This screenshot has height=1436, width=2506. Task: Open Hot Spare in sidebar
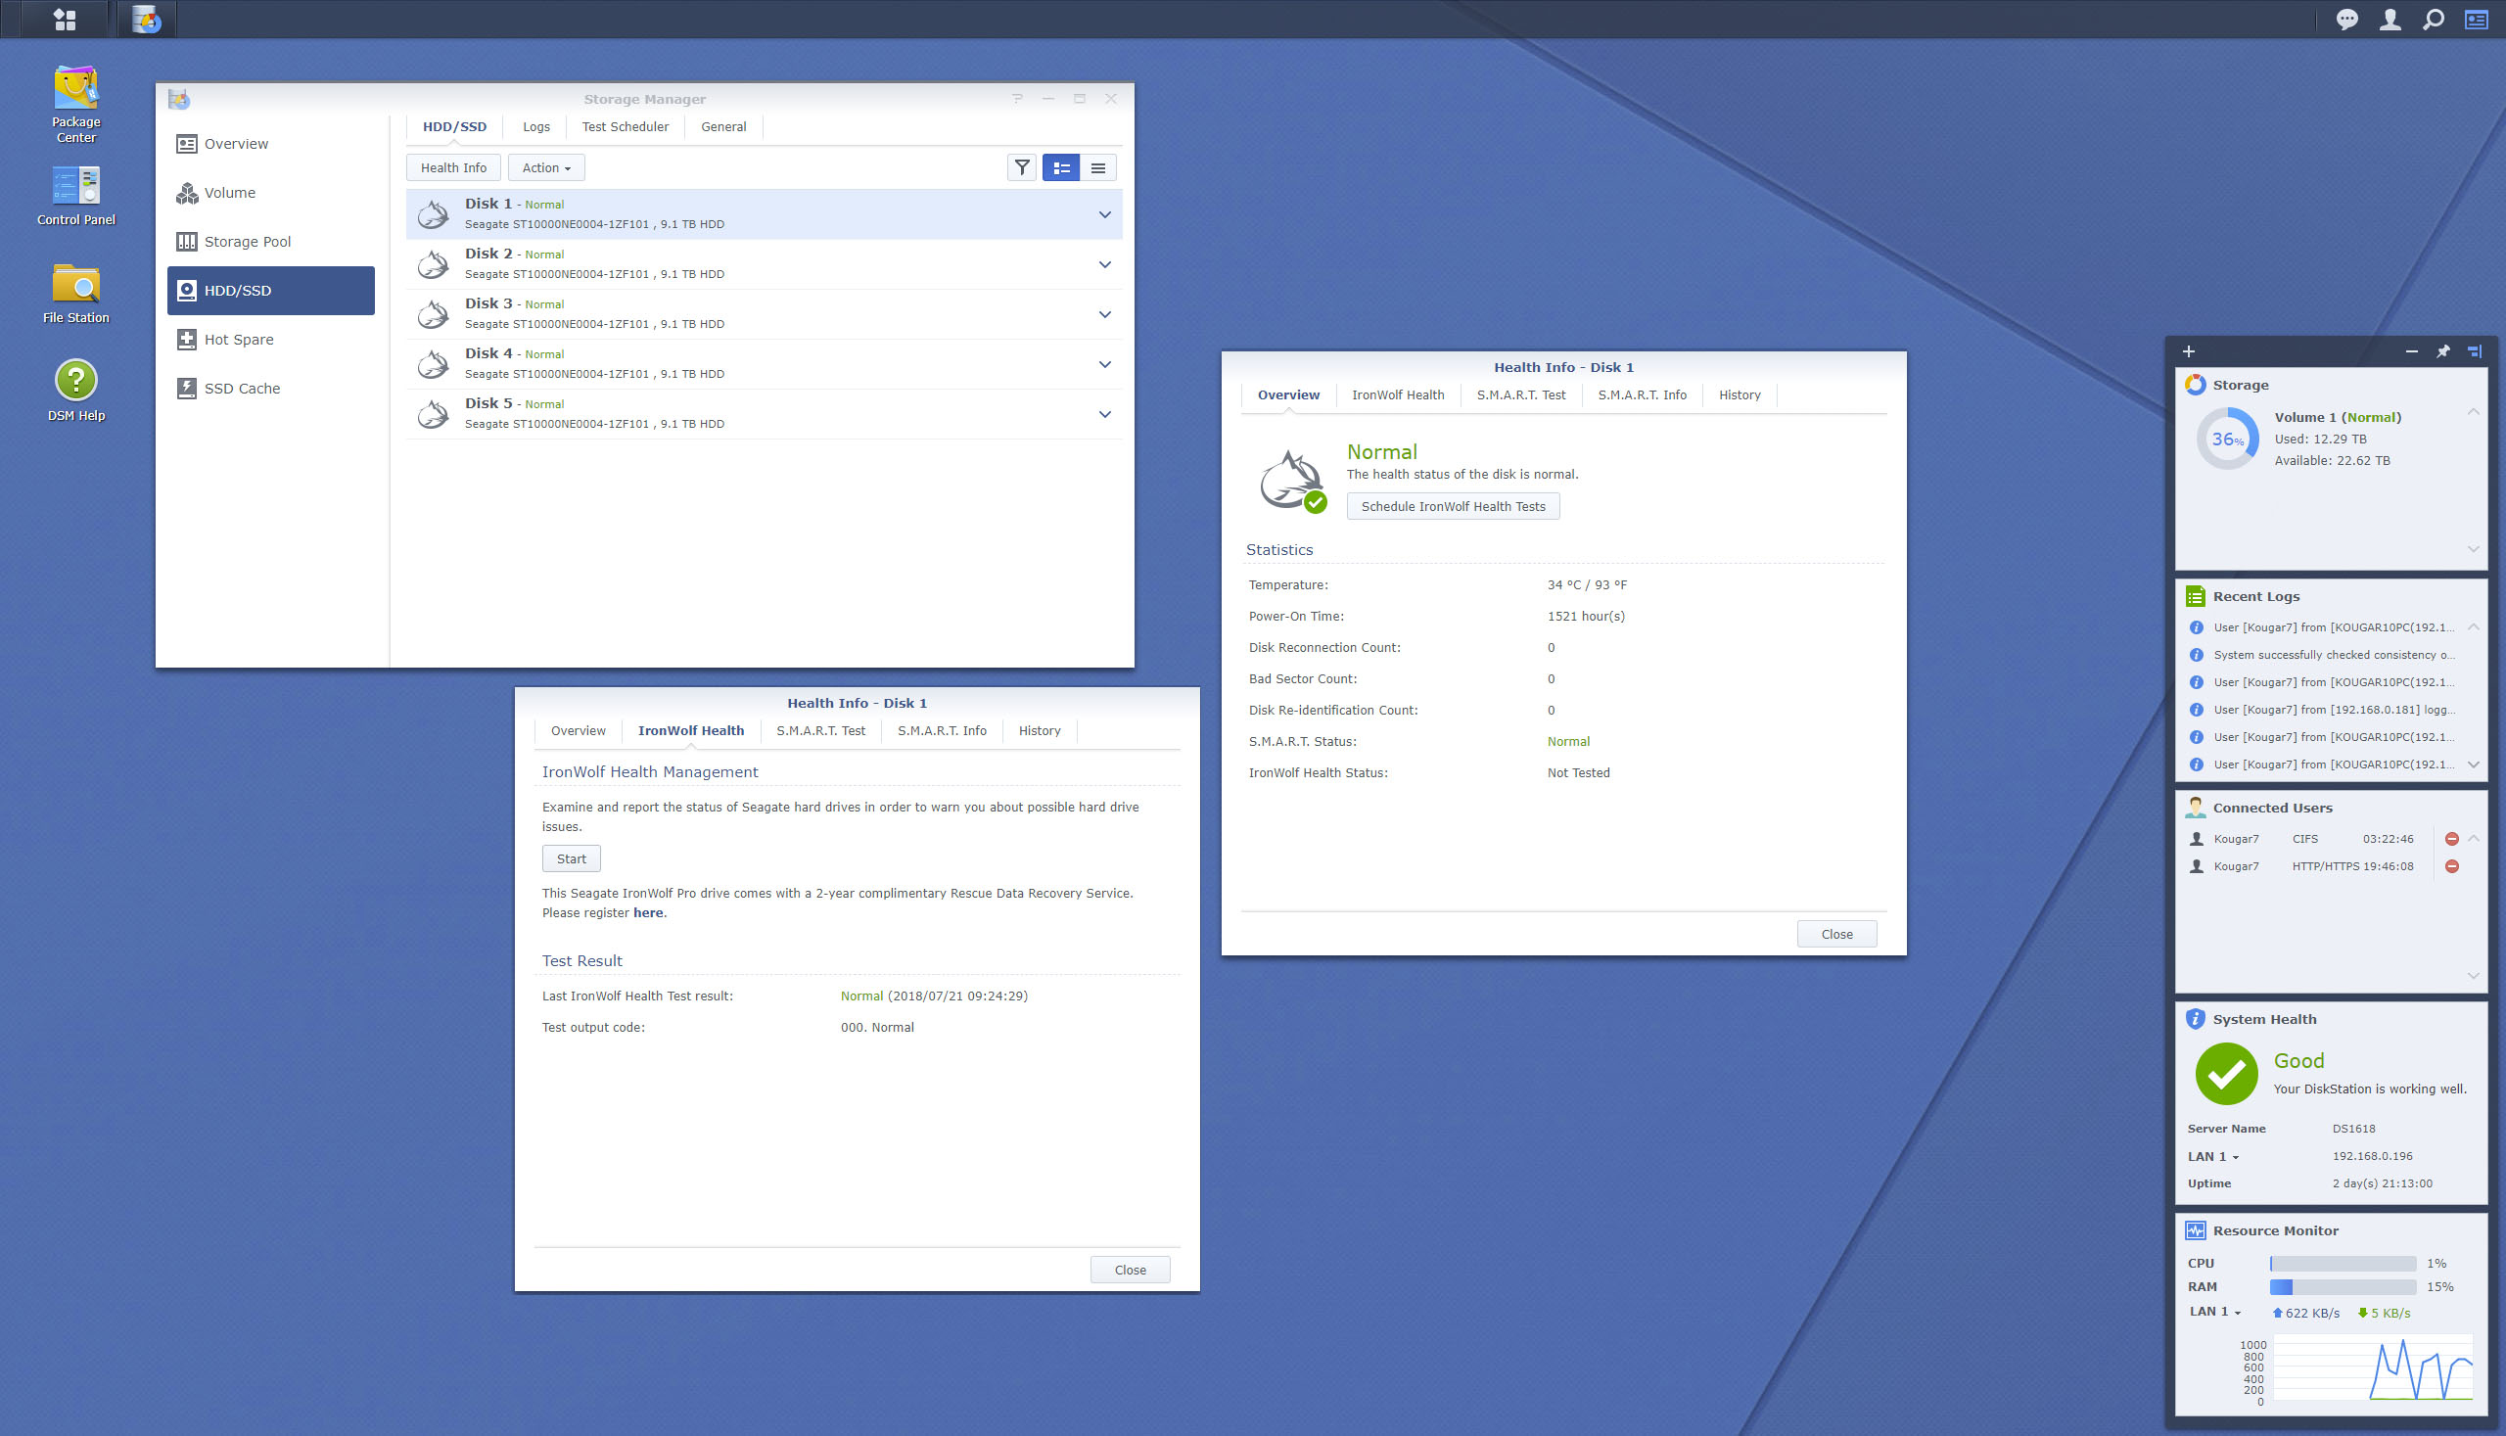tap(271, 340)
